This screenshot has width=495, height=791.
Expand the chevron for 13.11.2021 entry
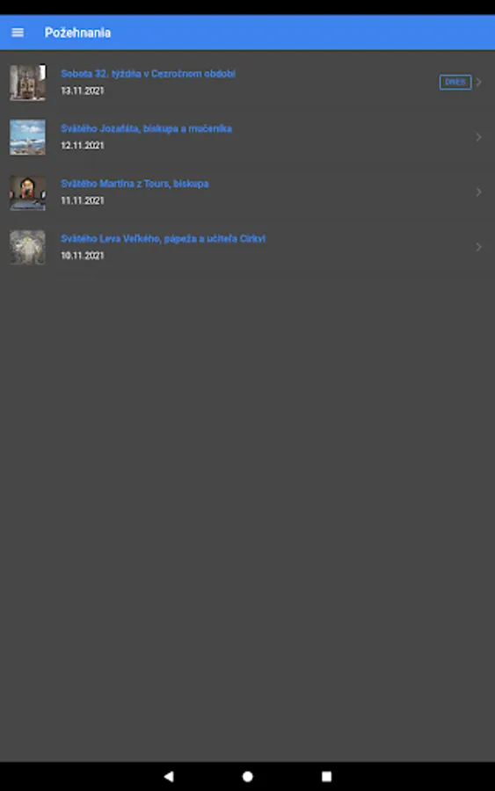tap(479, 82)
